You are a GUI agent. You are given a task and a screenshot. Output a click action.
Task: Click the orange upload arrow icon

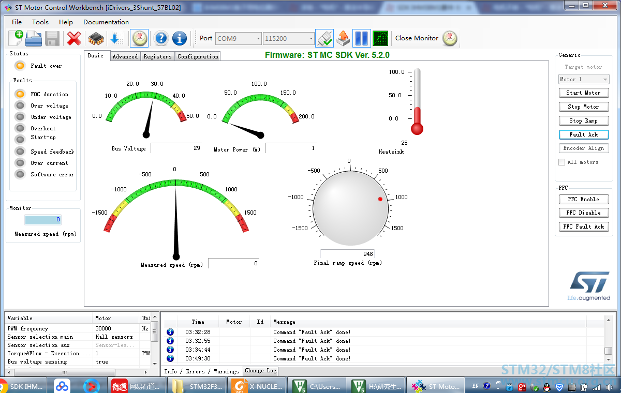(343, 38)
